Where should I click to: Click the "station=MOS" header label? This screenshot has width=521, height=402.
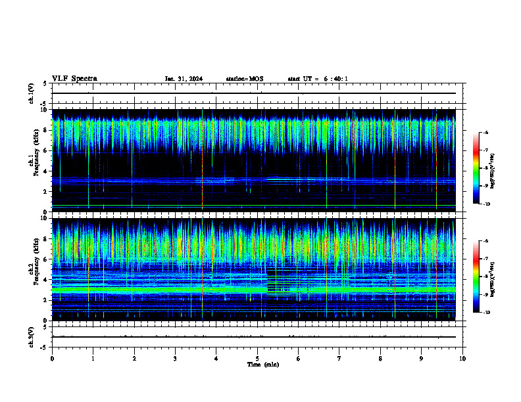(x=245, y=79)
